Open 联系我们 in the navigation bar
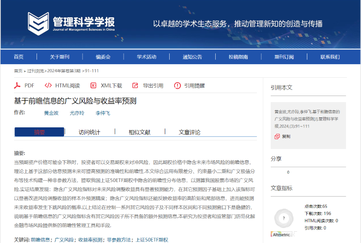This screenshot has height=243, width=361. pos(330,57)
